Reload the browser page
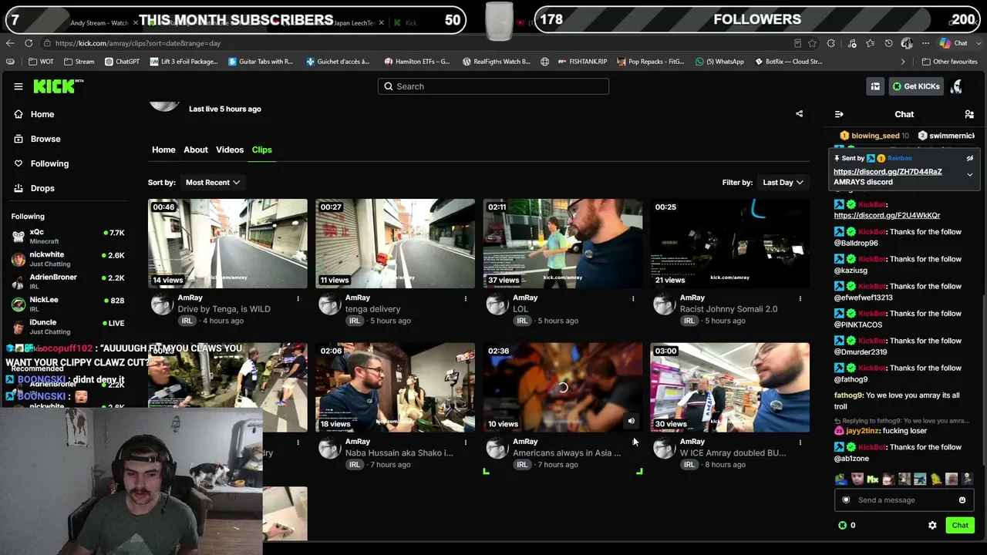987x555 pixels. click(29, 43)
